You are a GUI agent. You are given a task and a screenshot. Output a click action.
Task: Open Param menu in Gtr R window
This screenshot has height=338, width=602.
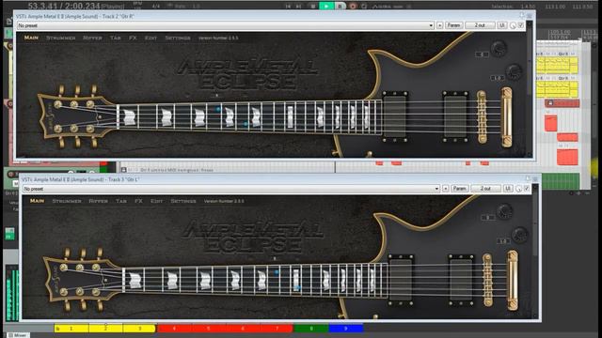click(x=453, y=25)
